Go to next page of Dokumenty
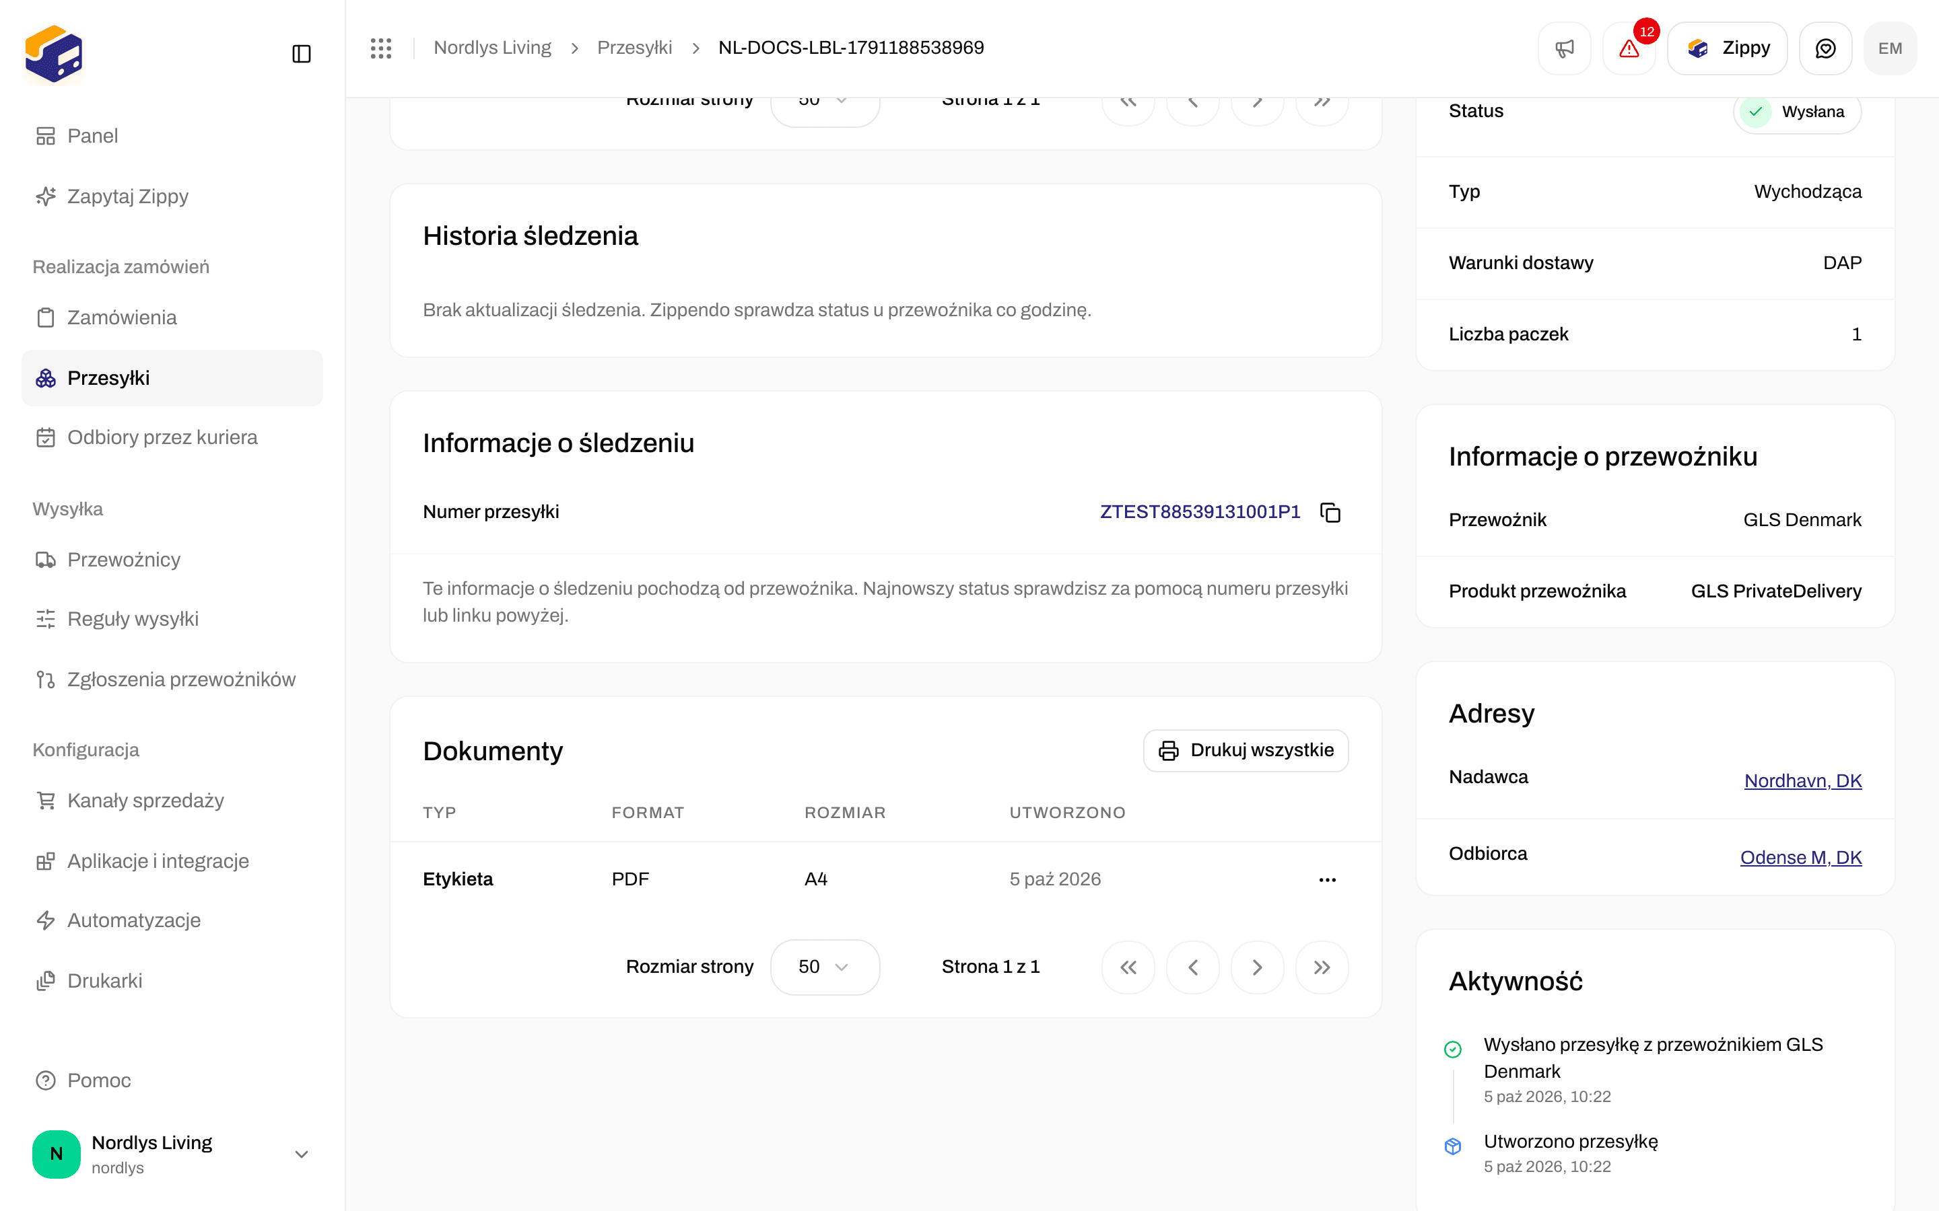This screenshot has width=1939, height=1211. (x=1257, y=967)
